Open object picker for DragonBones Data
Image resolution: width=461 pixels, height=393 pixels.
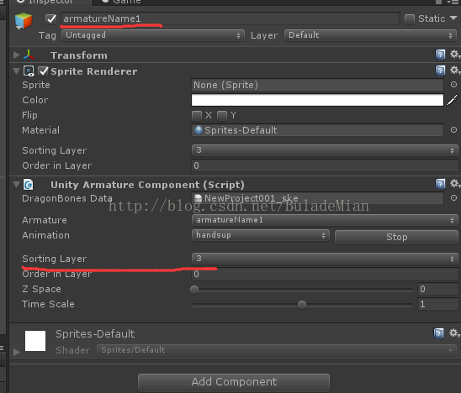pos(453,198)
